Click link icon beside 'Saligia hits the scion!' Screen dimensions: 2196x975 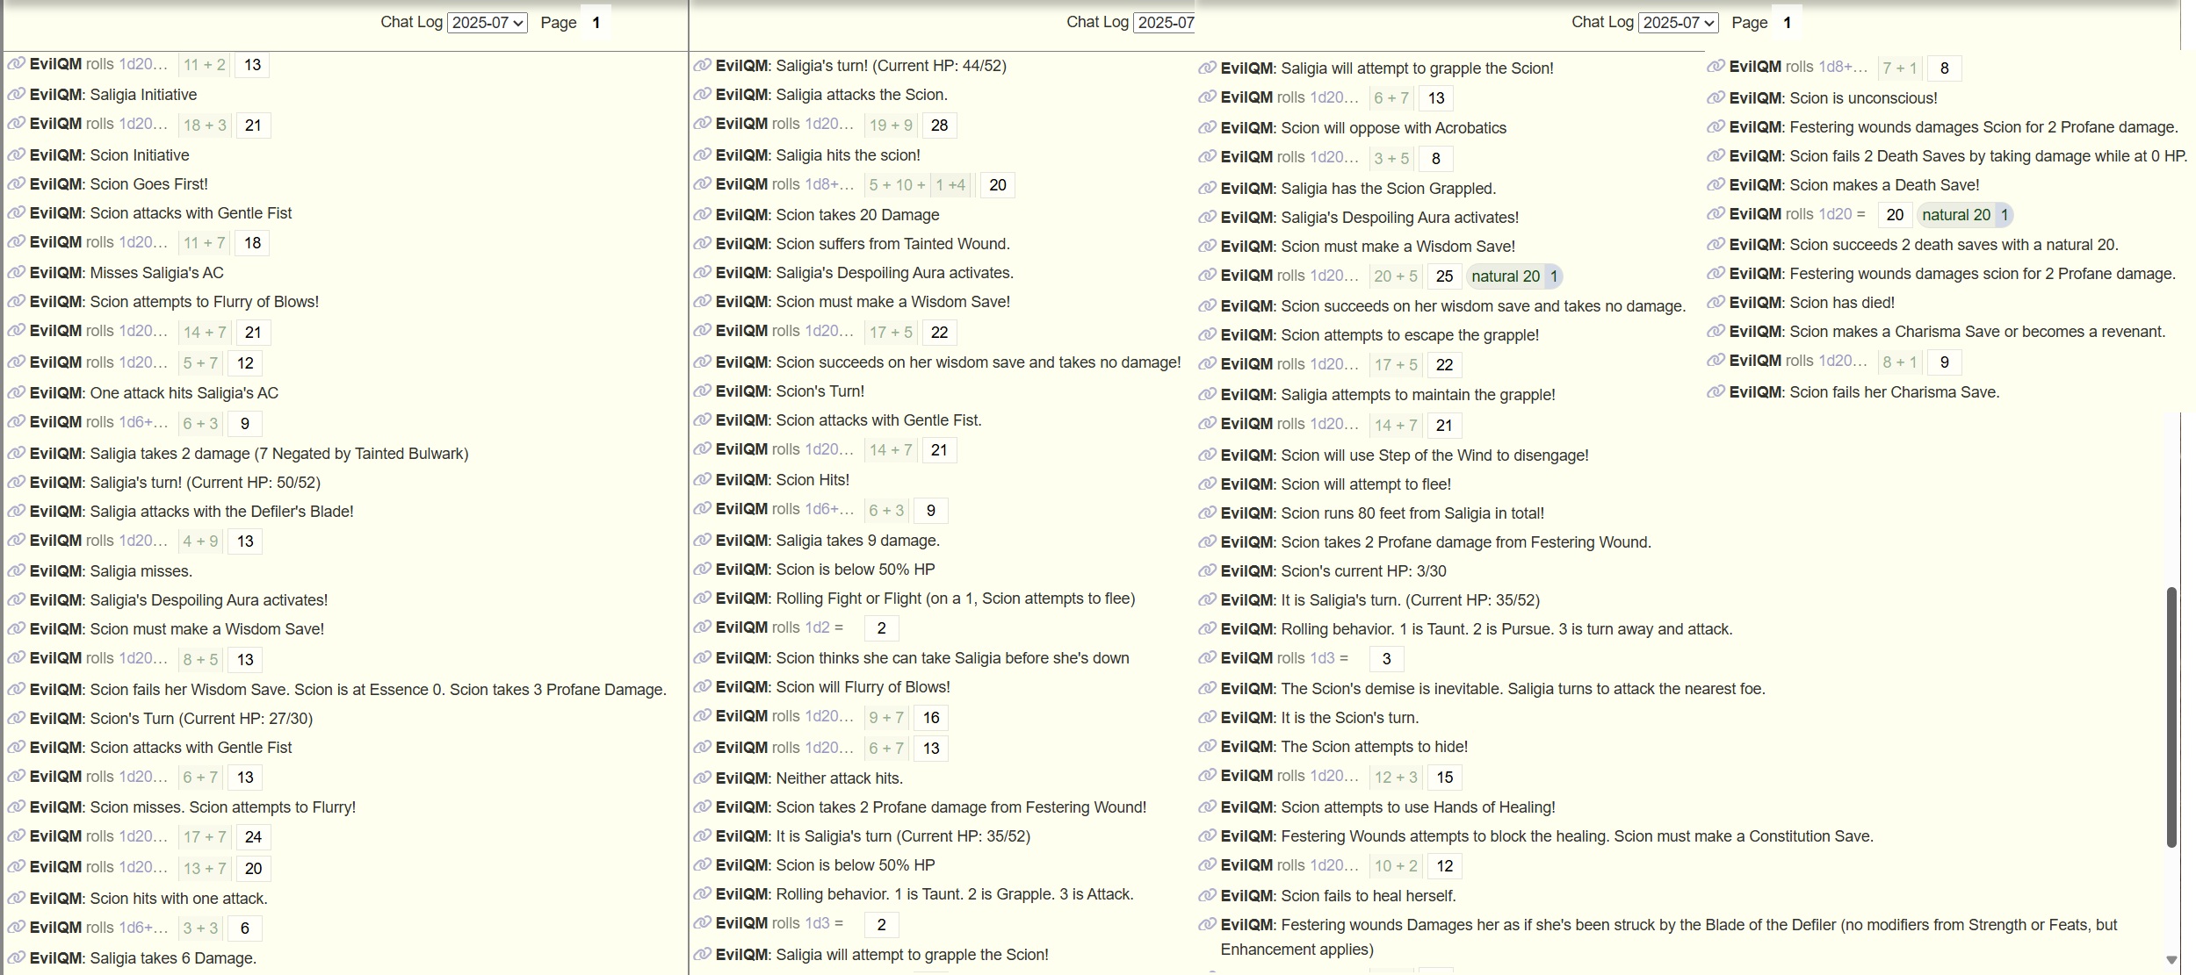click(702, 154)
